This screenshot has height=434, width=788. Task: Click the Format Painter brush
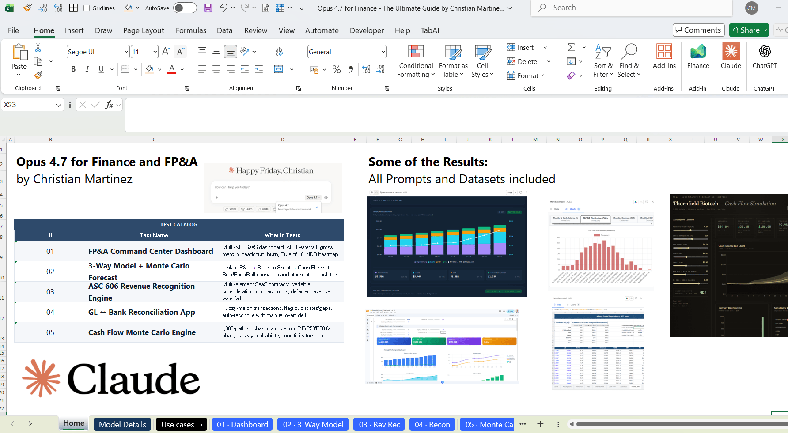click(38, 75)
